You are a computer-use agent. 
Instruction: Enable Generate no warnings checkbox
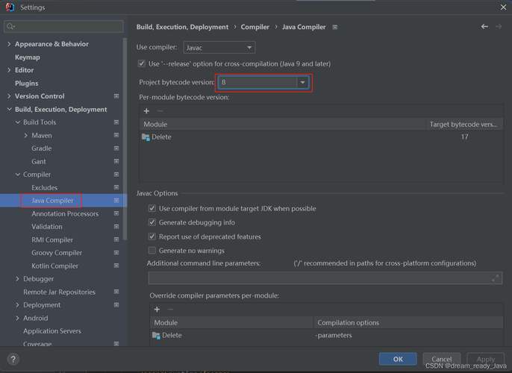152,251
